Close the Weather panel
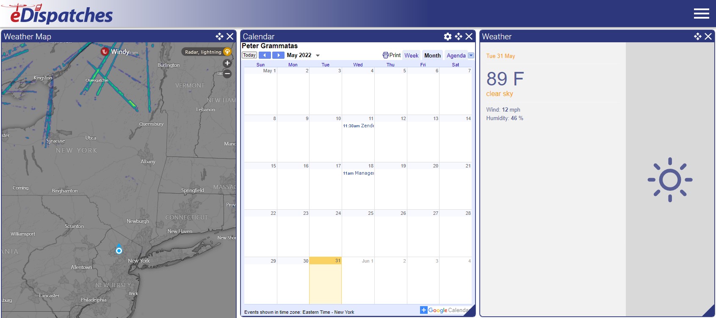This screenshot has height=318, width=716. pyautogui.click(x=708, y=36)
